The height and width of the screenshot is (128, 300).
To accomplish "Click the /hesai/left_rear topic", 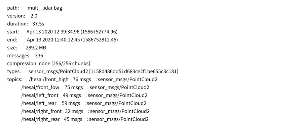I will coord(39,104).
